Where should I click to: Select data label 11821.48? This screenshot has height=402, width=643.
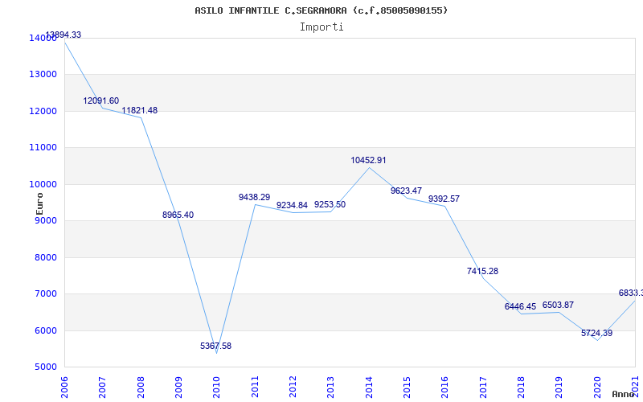click(139, 110)
